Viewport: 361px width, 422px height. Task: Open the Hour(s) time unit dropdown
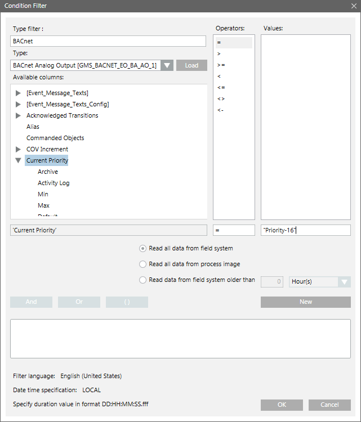(x=344, y=281)
